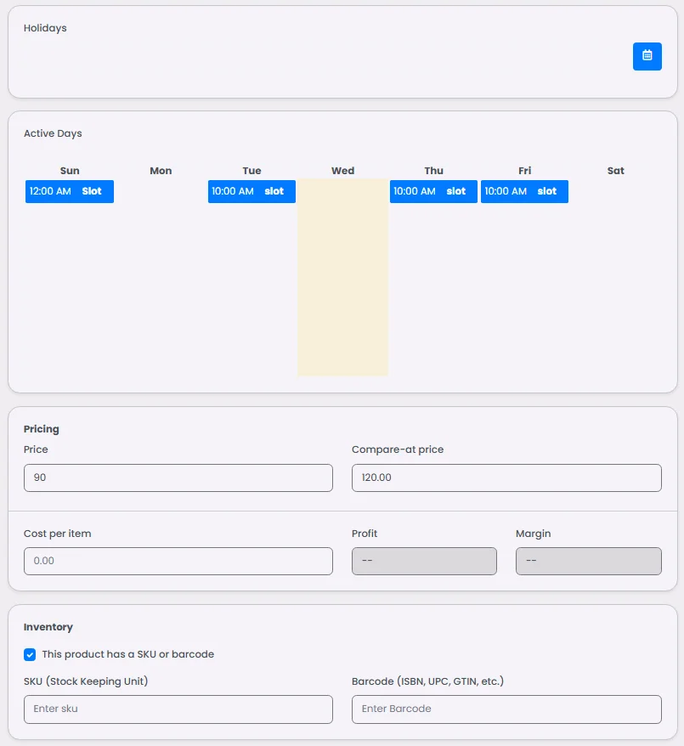
Task: Focus the Barcode input field
Action: pyautogui.click(x=506, y=709)
